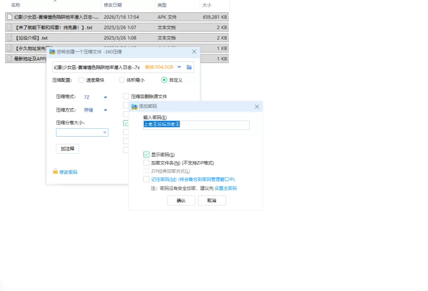Viewport: 428px width, 291px height.
Task: Click the 压缩配置: label
Action: click(62, 80)
